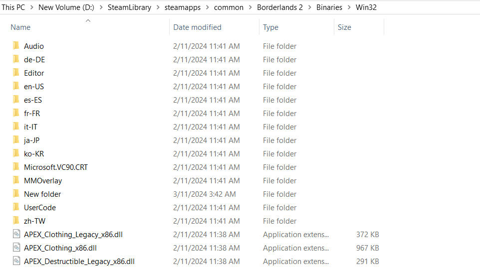
Task: Click the MMOverlay folder icon
Action: click(16, 180)
